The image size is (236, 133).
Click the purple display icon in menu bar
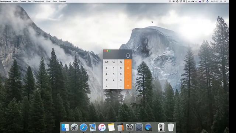[x=200, y=1]
